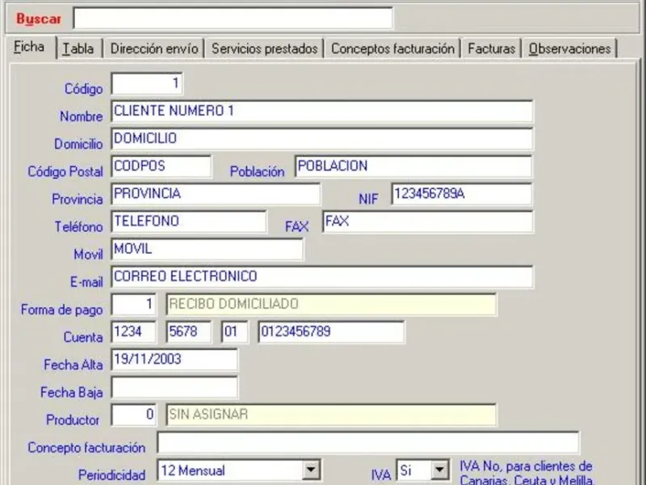Open the Tabla tab

(x=78, y=48)
